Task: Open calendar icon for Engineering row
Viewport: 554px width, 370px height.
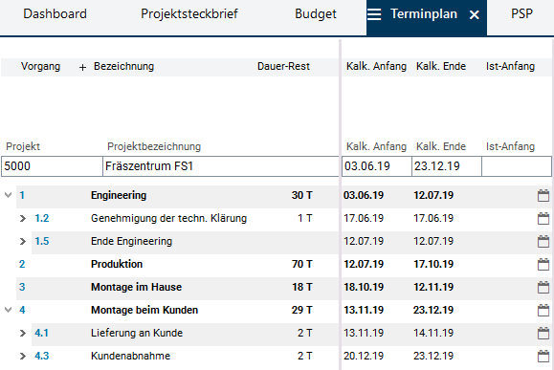Action: (x=543, y=196)
